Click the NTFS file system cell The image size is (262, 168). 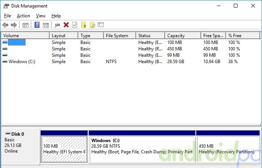pos(111,62)
